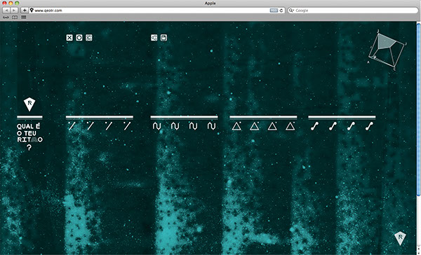Viewport: 421px width, 255px height.
Task: Select the third slash rhythm symbol
Action: tap(109, 126)
